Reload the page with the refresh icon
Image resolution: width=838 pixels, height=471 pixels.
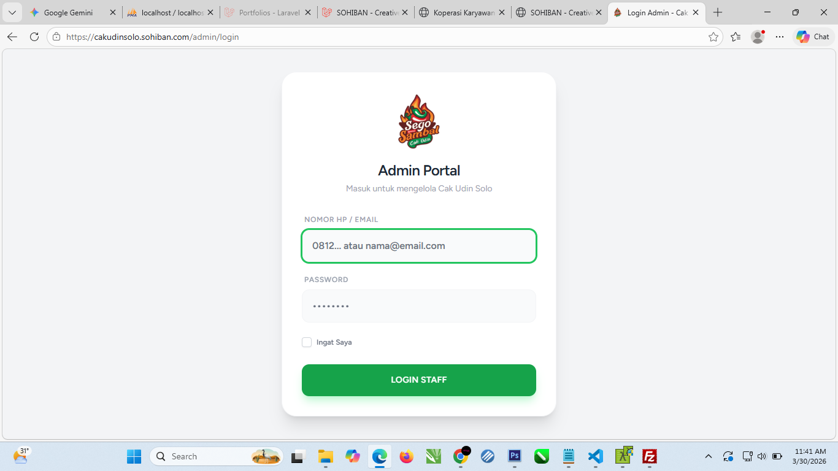point(34,37)
